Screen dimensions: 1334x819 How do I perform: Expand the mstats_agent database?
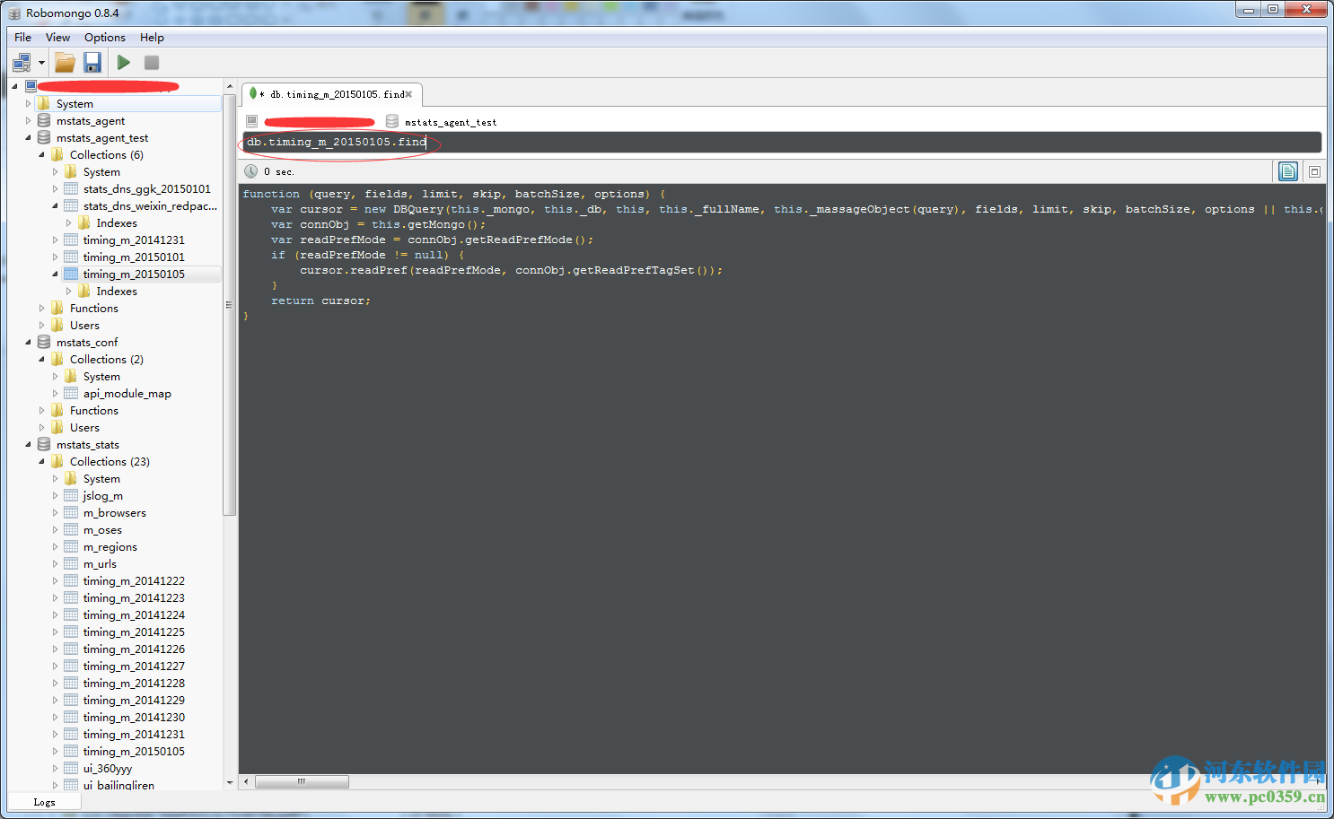coord(28,121)
